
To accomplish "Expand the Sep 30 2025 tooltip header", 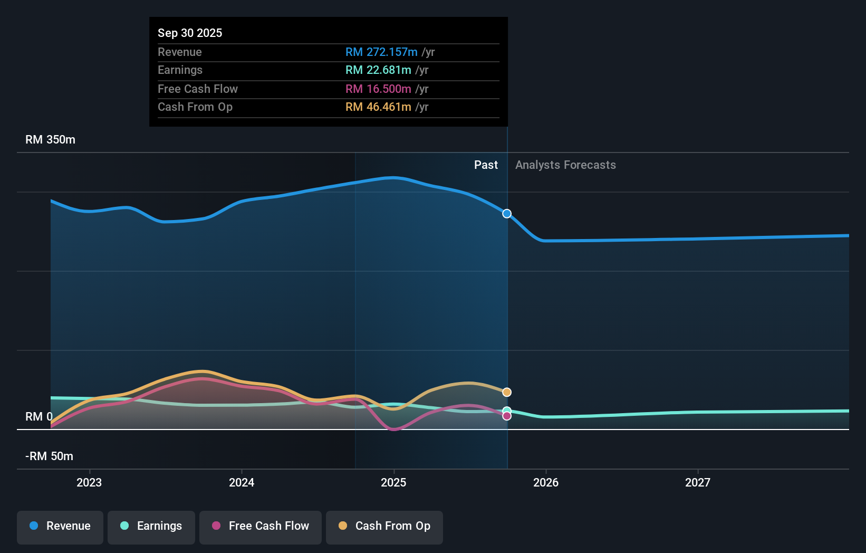I will 190,32.
